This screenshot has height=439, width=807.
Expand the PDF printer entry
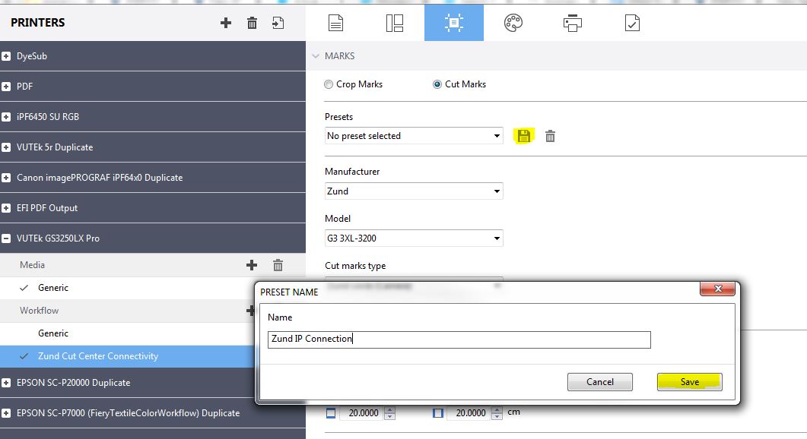click(x=6, y=87)
